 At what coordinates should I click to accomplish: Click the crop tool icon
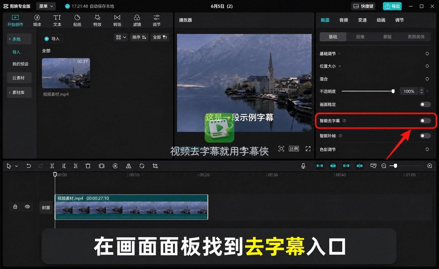pyautogui.click(x=155, y=166)
